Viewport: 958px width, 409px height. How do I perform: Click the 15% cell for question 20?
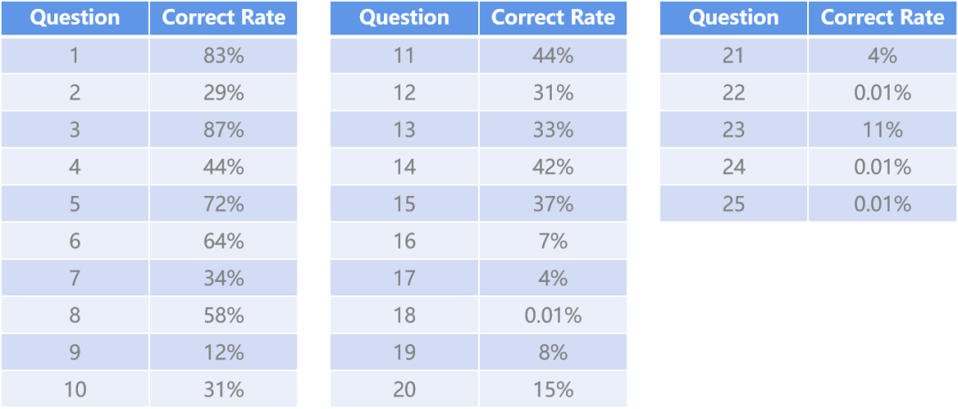click(553, 389)
